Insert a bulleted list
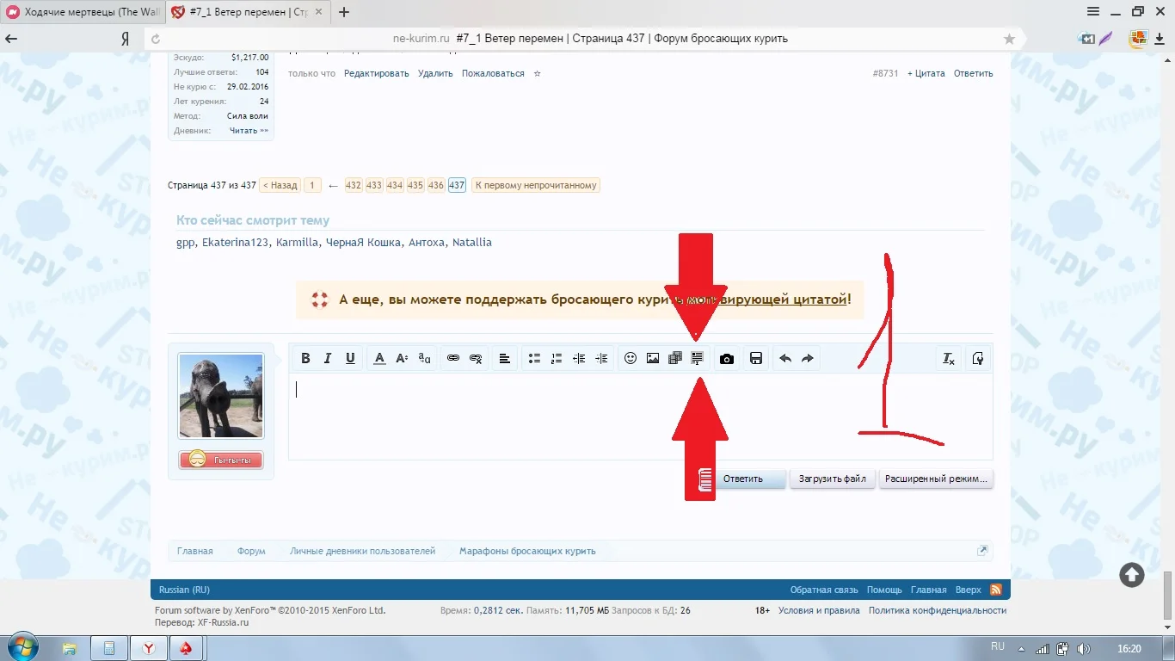This screenshot has height=661, width=1175. [534, 359]
